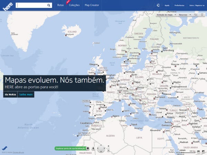Zoom in with the plus button

pos(108,146)
